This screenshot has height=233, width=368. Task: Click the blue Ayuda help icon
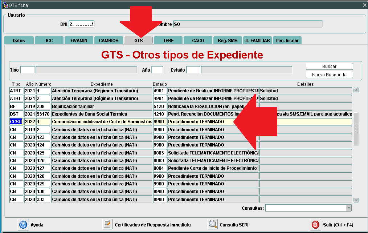[x=23, y=225]
